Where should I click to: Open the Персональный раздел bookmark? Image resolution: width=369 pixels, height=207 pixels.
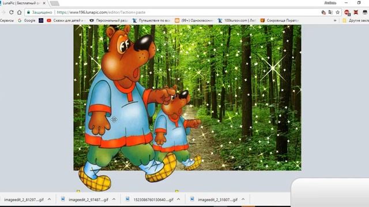point(108,21)
